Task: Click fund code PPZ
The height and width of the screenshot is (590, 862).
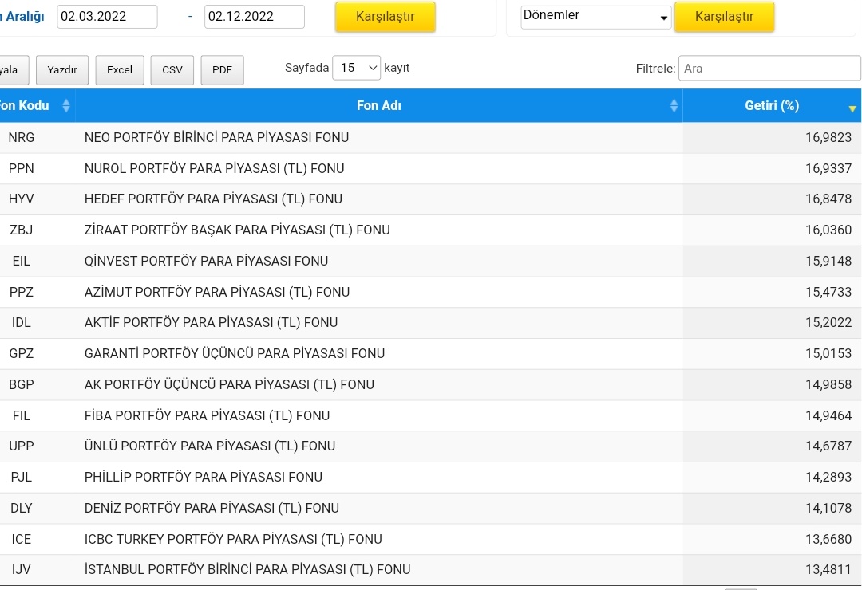Action: click(22, 292)
